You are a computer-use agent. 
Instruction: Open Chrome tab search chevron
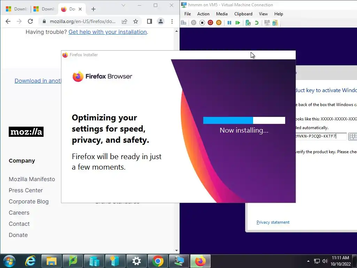[x=123, y=5]
